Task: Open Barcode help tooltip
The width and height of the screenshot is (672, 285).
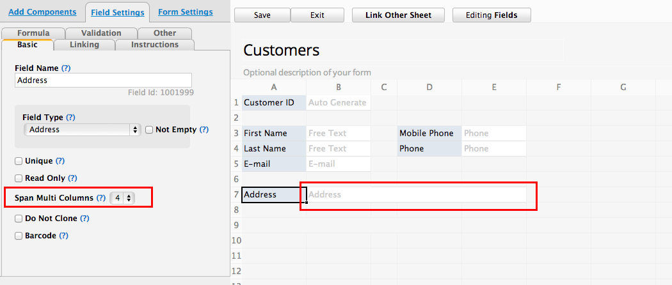Action: pyautogui.click(x=63, y=236)
